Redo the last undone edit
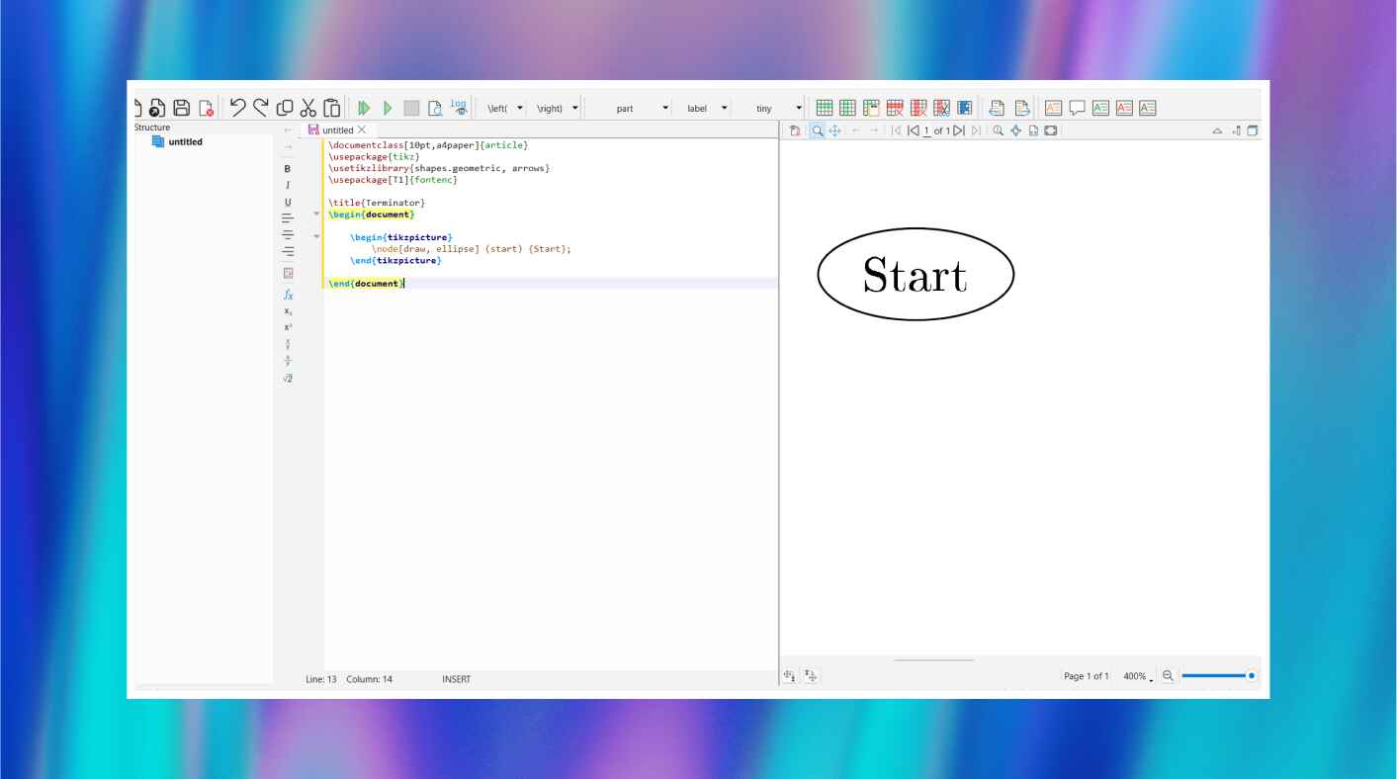 tap(261, 108)
